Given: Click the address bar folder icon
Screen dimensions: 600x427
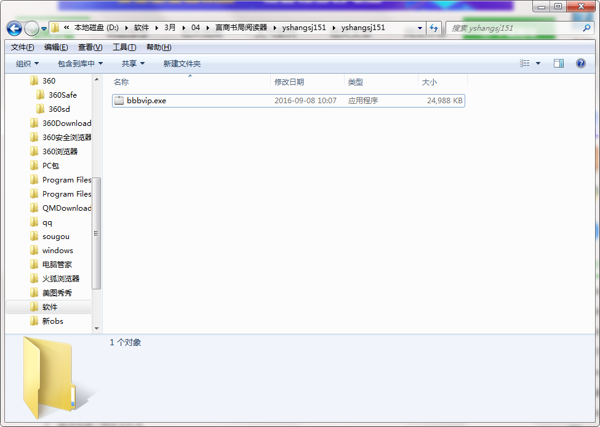Looking at the screenshot, I should [x=55, y=28].
